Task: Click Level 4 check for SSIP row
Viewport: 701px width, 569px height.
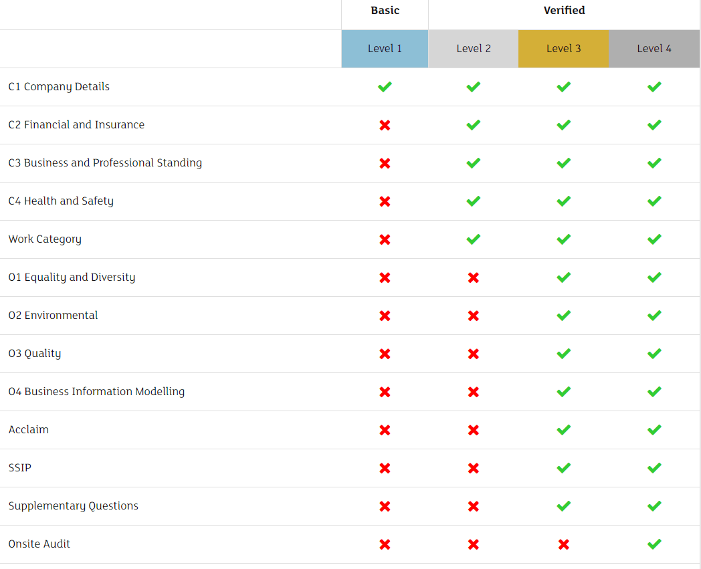Action: pos(654,468)
